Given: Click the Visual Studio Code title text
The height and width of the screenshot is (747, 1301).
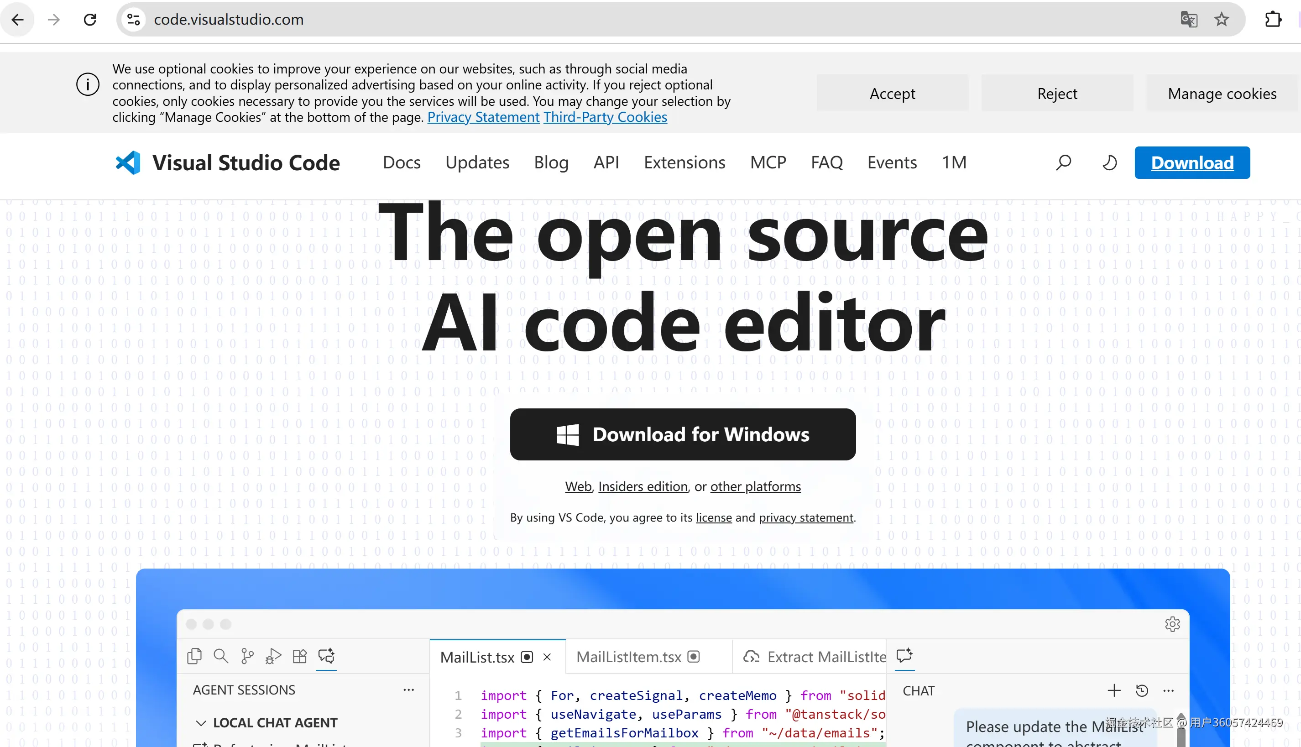Looking at the screenshot, I should click(246, 162).
